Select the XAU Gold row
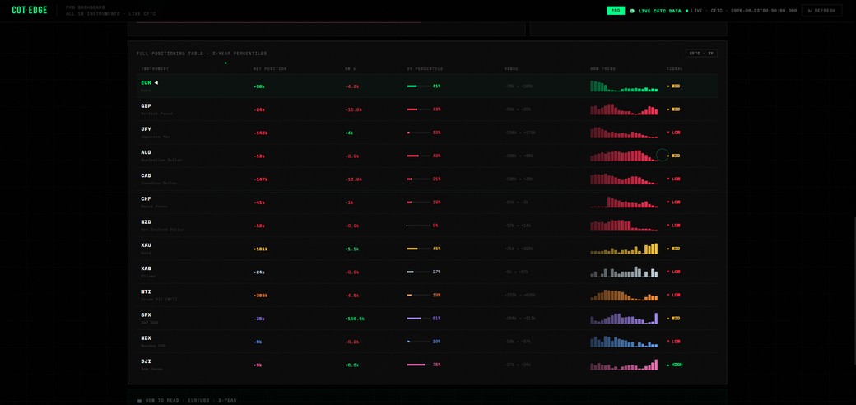This screenshot has width=856, height=405. (x=427, y=249)
